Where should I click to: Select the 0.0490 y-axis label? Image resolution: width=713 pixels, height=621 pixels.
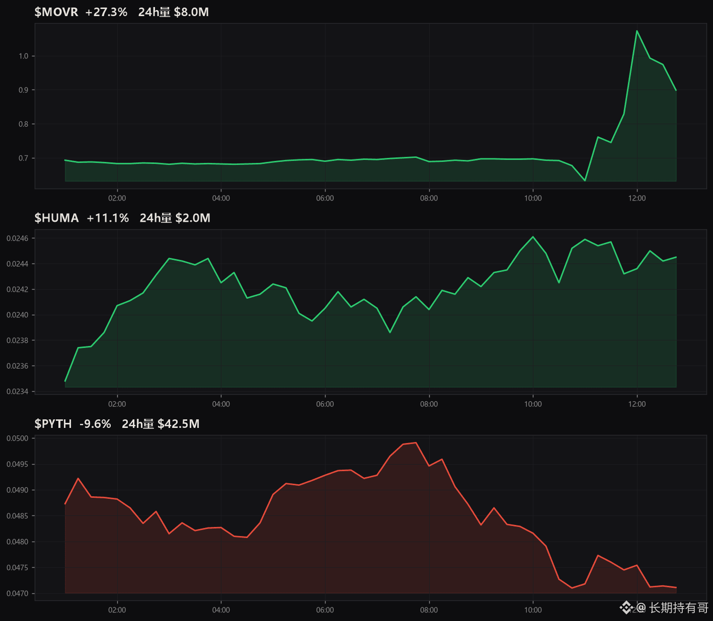[x=18, y=490]
